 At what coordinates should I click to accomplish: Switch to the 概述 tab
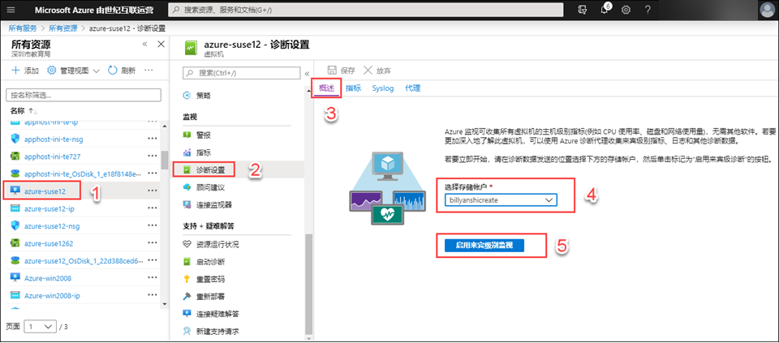(x=326, y=88)
